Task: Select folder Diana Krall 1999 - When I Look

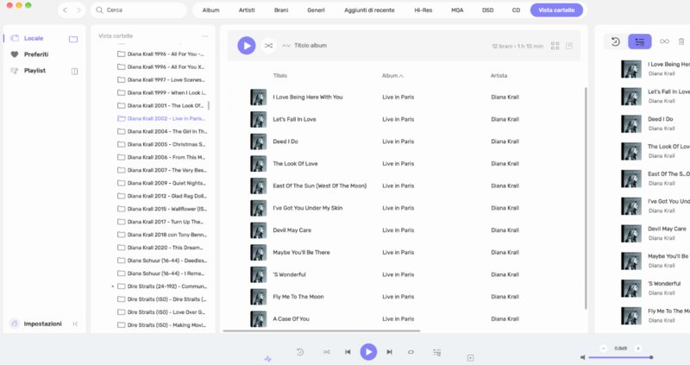Action: pyautogui.click(x=161, y=93)
